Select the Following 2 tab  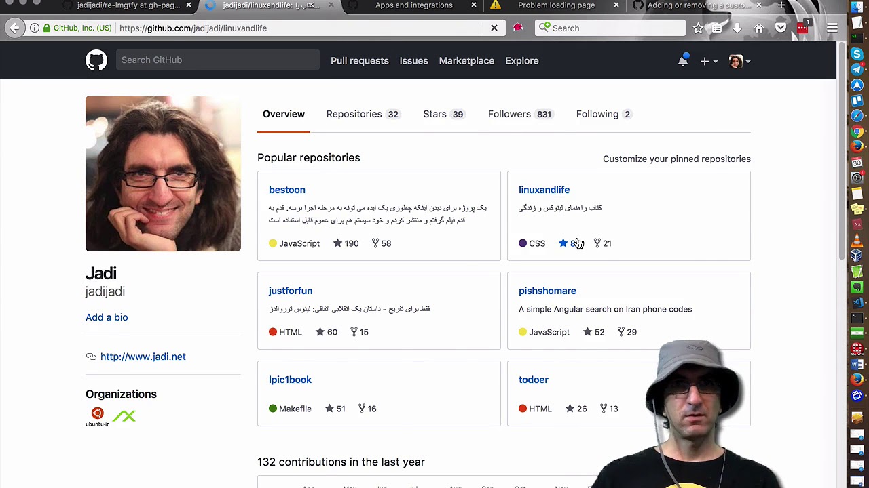point(604,114)
